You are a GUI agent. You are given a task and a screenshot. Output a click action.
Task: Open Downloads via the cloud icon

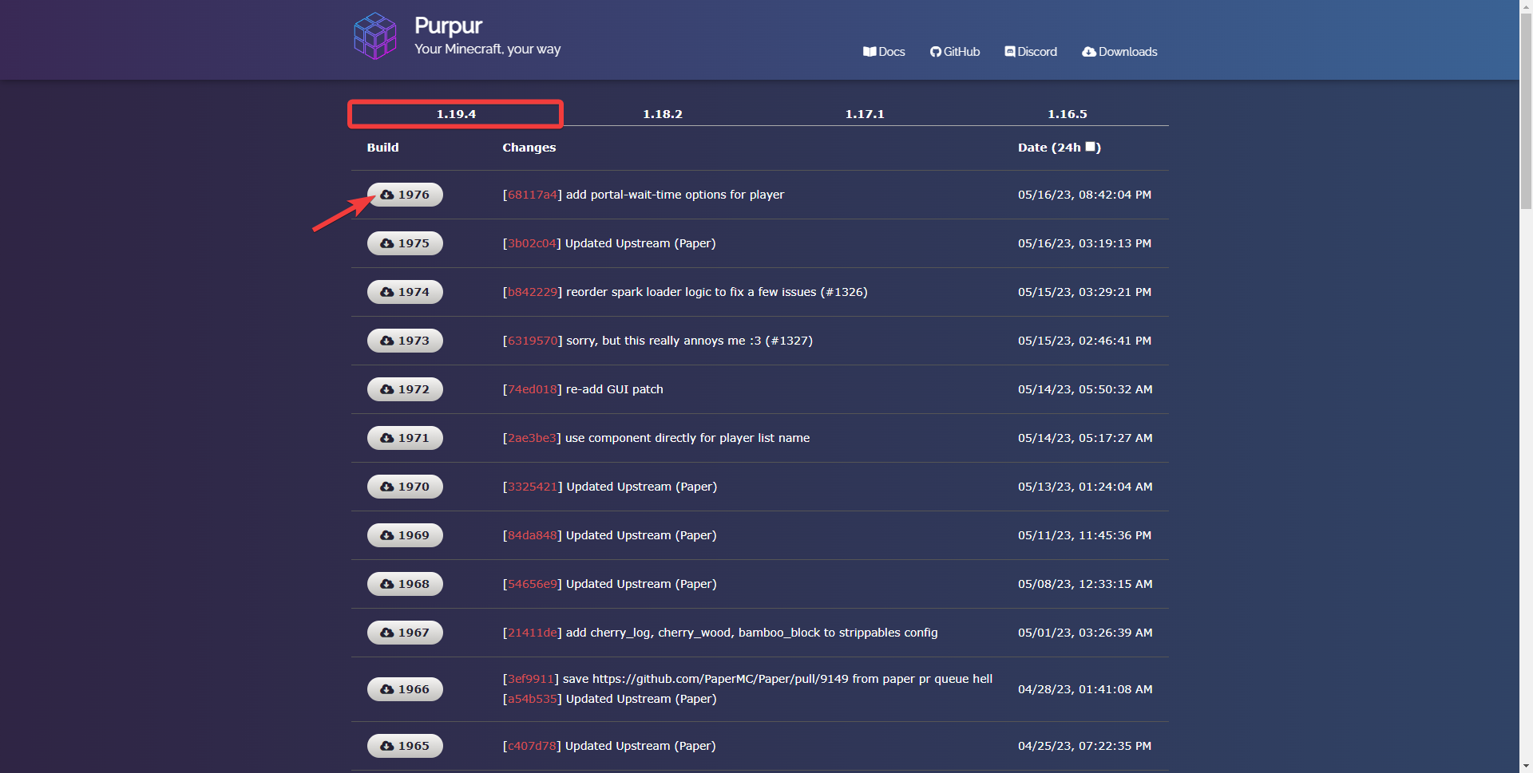pos(1119,51)
